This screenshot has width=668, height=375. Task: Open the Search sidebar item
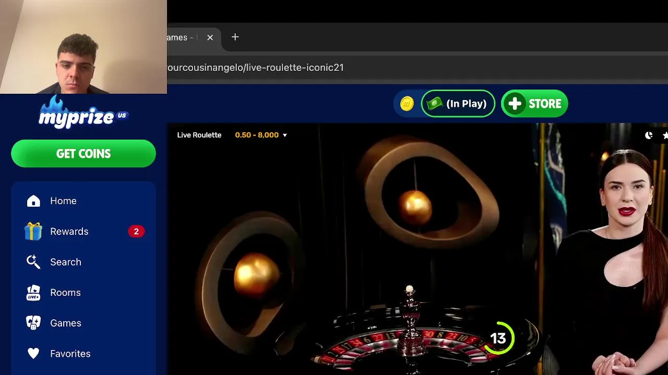tap(83, 262)
